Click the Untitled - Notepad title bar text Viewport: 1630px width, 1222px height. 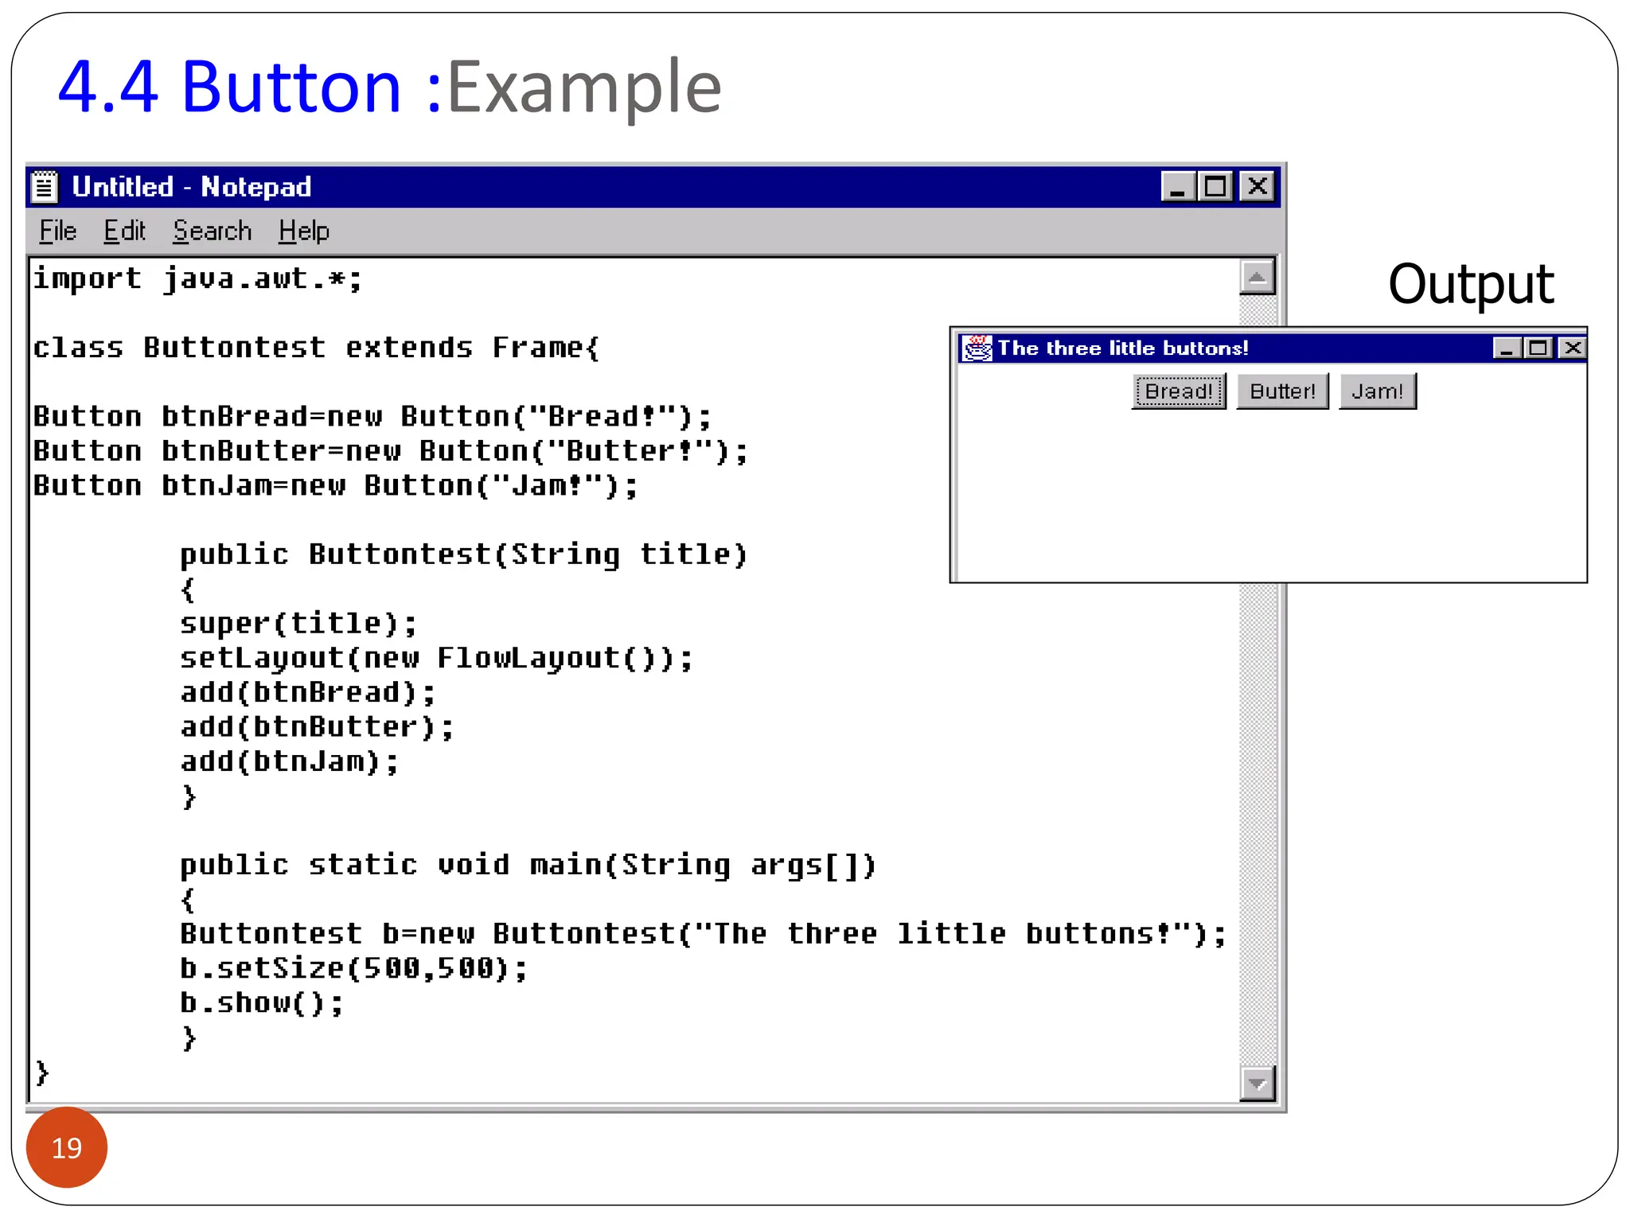(x=192, y=187)
